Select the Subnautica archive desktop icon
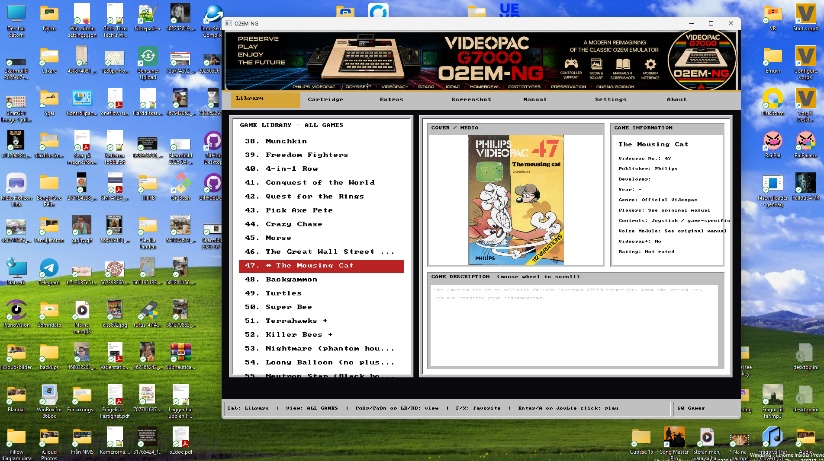This screenshot has width=824, height=461. tap(180, 357)
